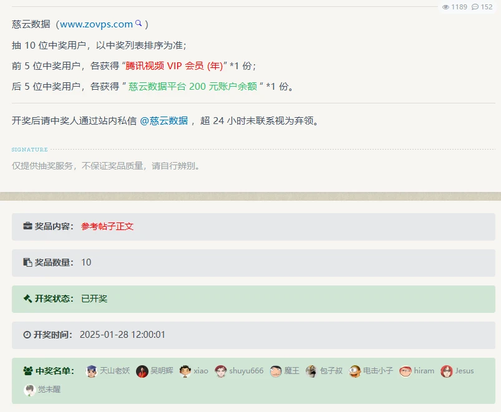Image resolution: width=501 pixels, height=412 pixels.
Task: Click the search icon beside www.zovps.com
Action: tap(139, 24)
